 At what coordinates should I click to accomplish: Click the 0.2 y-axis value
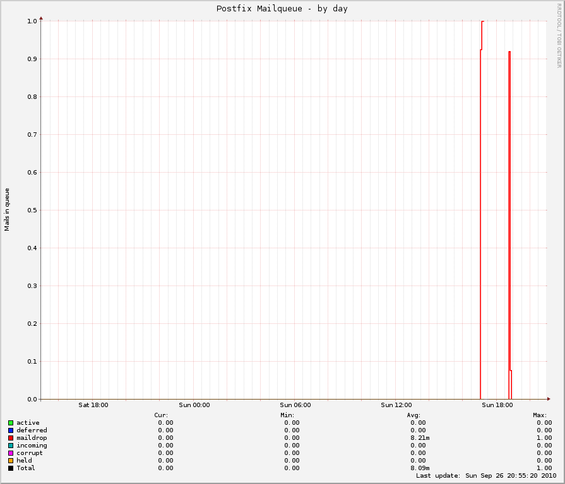pos(32,324)
